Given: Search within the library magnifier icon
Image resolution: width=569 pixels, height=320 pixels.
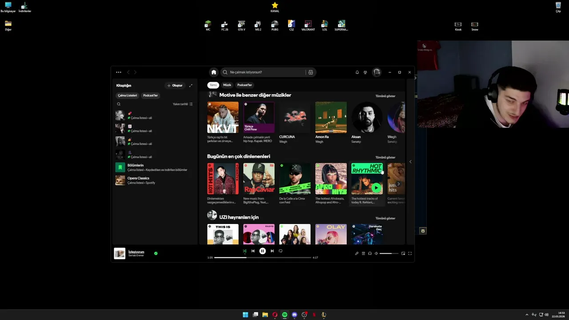Looking at the screenshot, I should click(x=119, y=104).
